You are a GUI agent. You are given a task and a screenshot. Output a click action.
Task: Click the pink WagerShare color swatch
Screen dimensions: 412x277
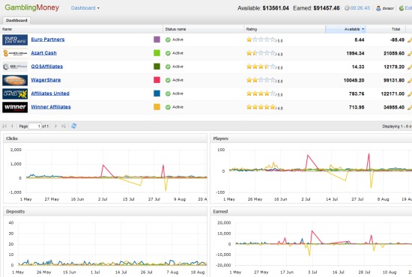(157, 80)
